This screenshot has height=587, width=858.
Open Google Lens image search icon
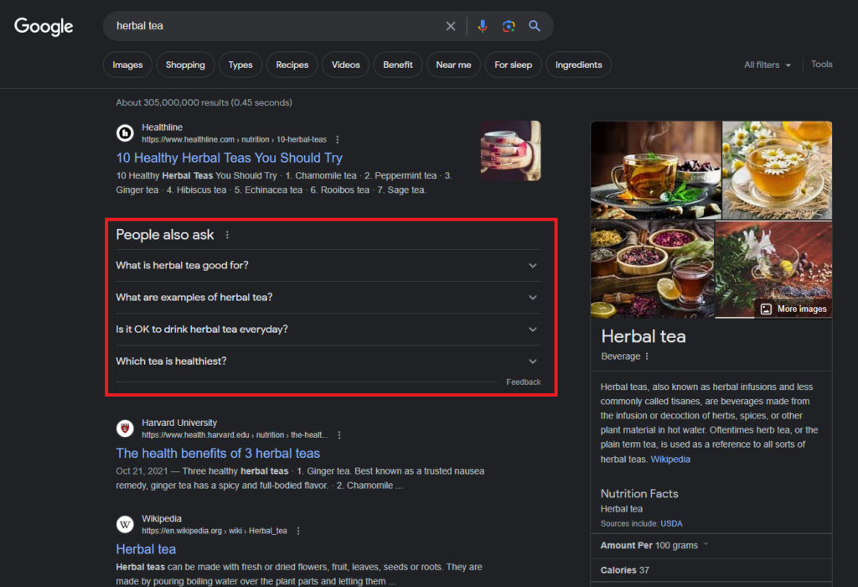[509, 26]
